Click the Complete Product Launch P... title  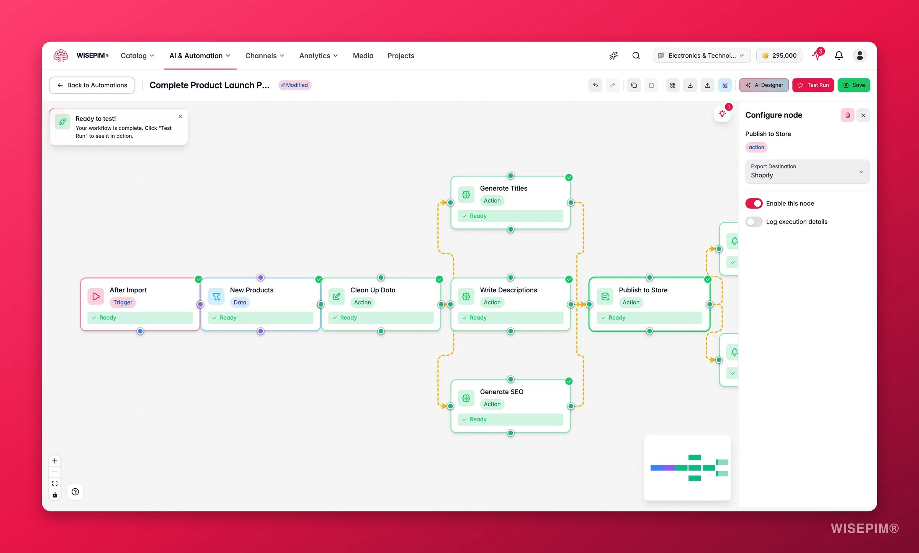(209, 85)
